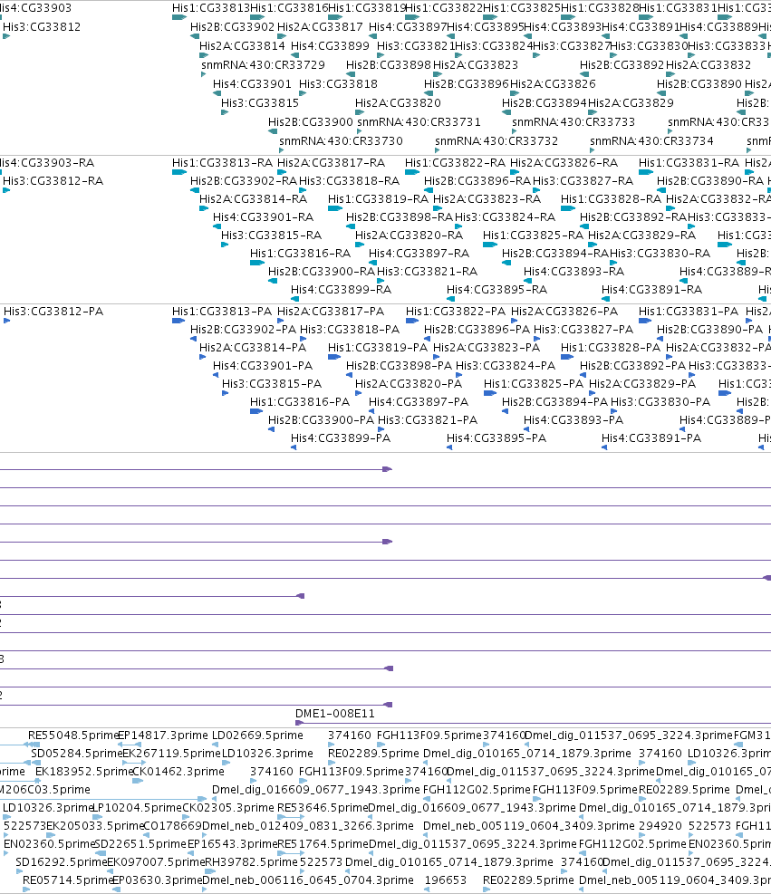Select protein label His2B:CG33898-PA

[399, 365]
